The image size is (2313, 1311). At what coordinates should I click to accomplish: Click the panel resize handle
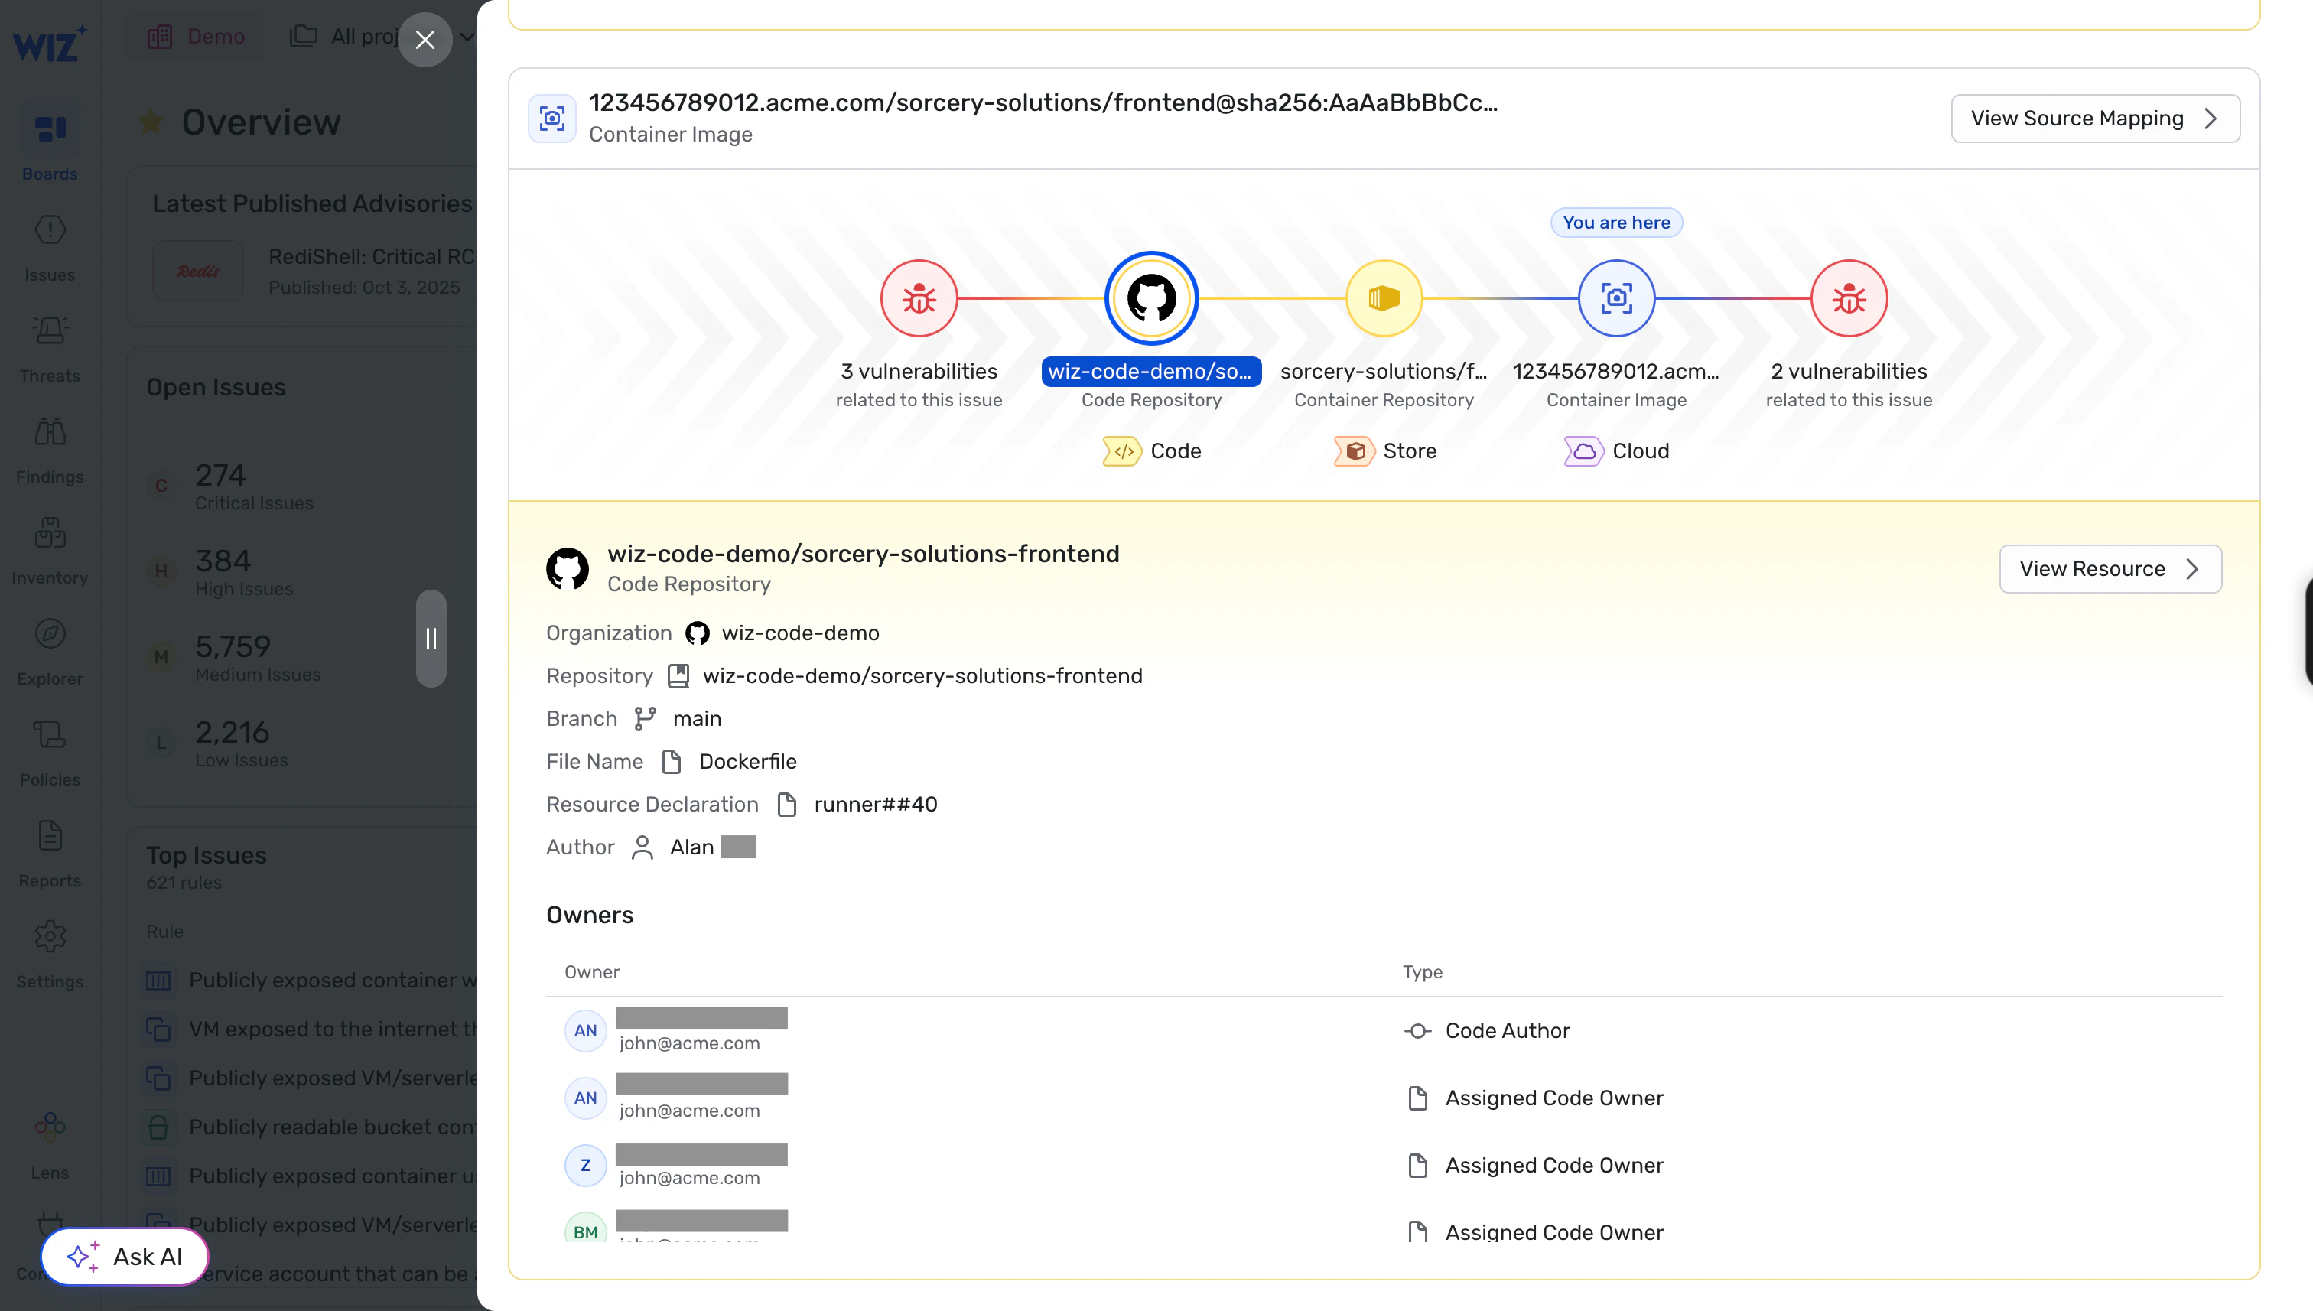click(431, 639)
